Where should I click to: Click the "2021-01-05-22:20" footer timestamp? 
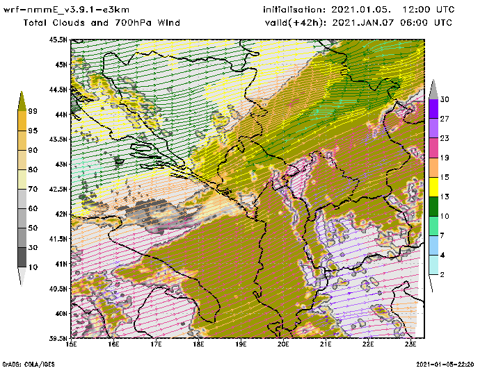coord(445,365)
